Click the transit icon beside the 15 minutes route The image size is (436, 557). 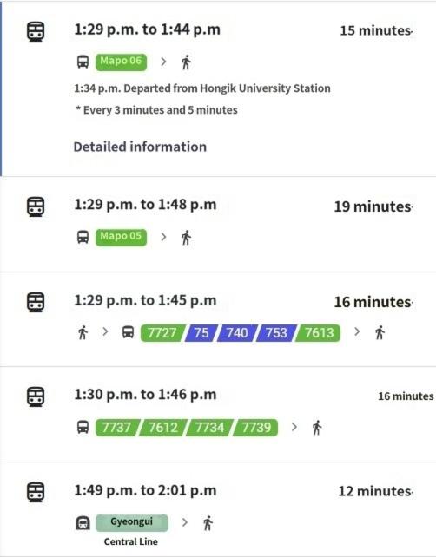click(x=36, y=31)
